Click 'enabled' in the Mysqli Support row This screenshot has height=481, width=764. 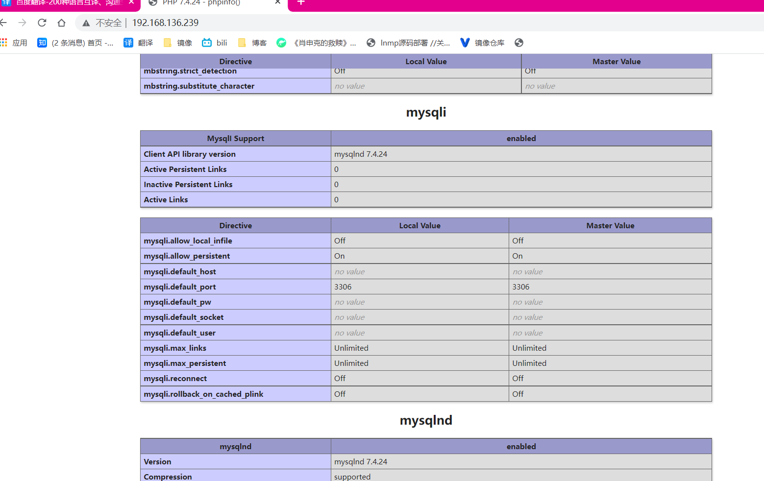521,138
